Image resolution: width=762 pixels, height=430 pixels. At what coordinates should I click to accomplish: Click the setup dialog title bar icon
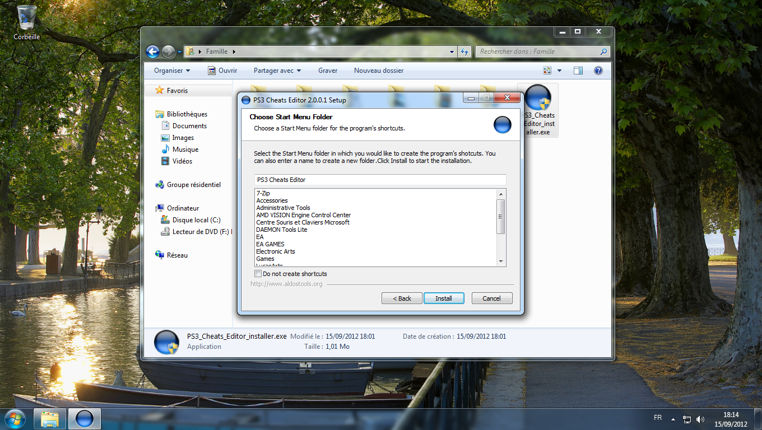coord(245,100)
